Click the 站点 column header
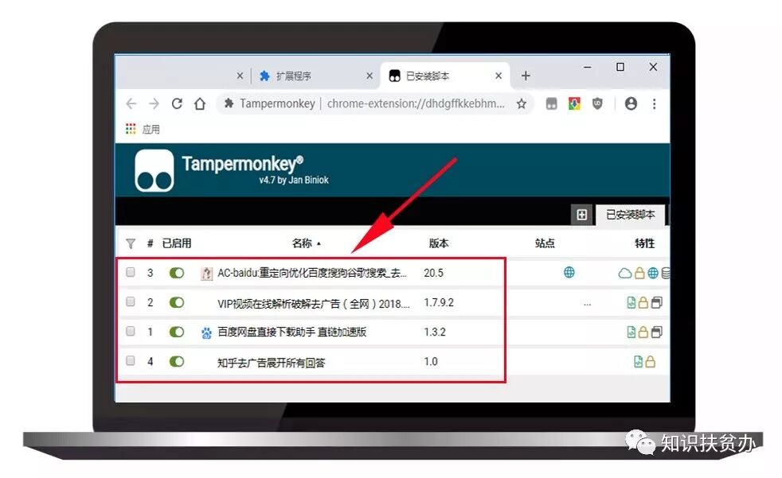Viewport: 782px width, 478px height. (x=545, y=243)
